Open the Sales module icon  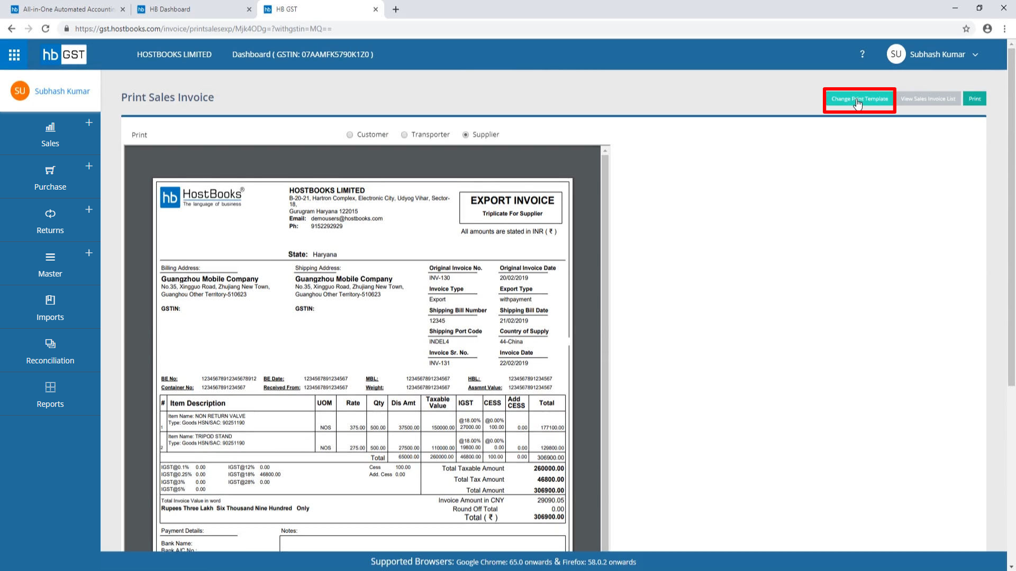[x=50, y=127]
